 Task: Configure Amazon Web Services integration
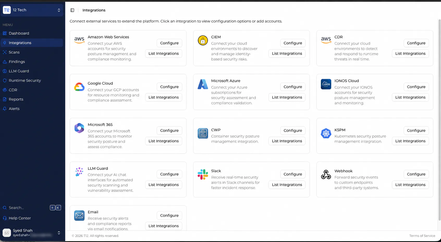point(169,43)
